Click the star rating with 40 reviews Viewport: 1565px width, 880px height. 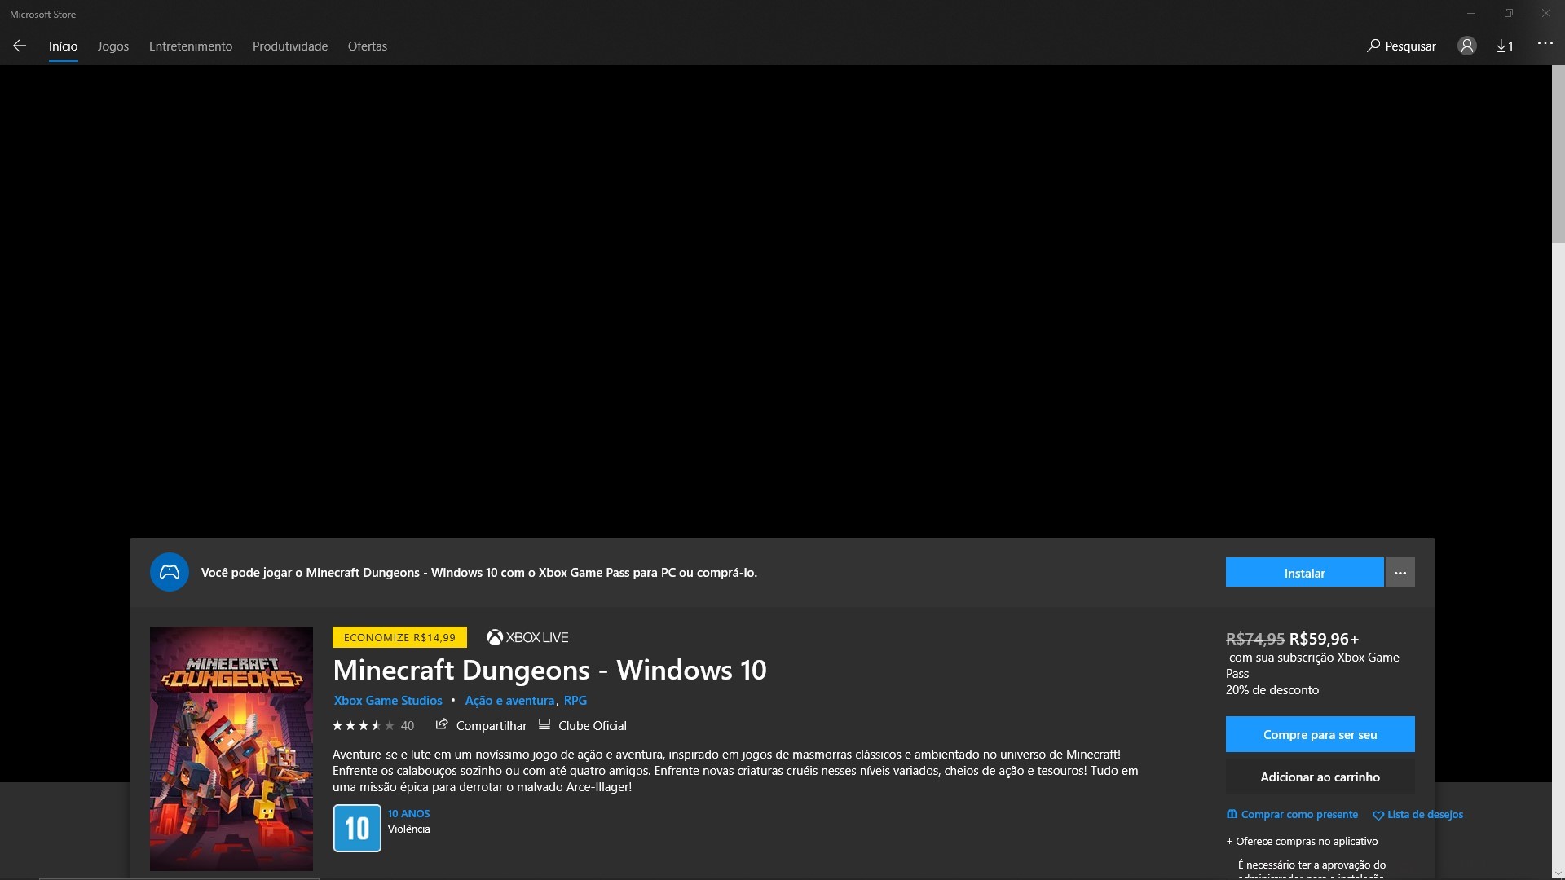coord(373,726)
